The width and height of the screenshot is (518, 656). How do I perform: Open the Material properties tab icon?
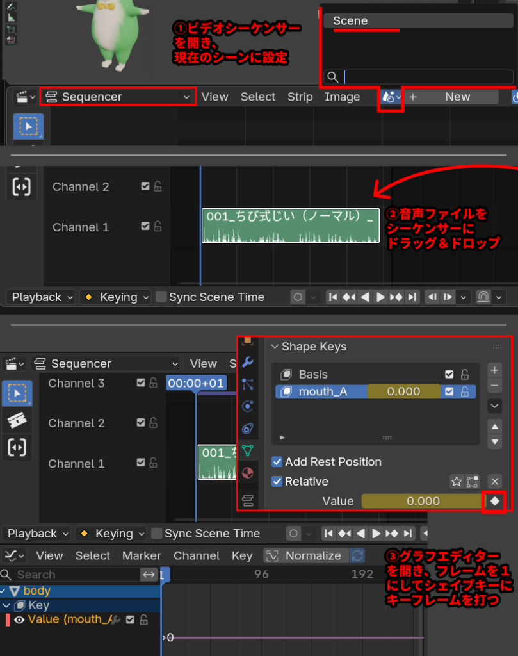pos(248,473)
